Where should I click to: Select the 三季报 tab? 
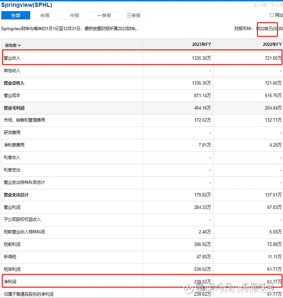click(133, 15)
